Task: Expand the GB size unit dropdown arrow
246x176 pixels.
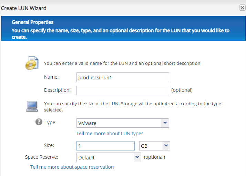Action: coord(166,146)
